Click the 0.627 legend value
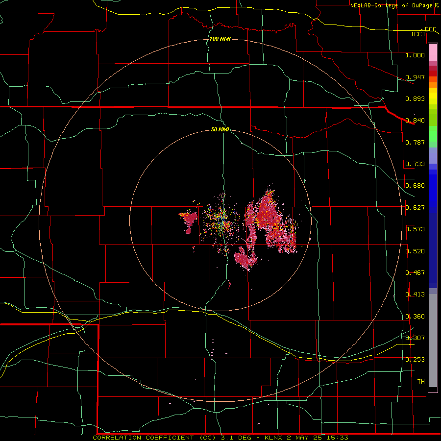441x441 pixels. (415, 208)
